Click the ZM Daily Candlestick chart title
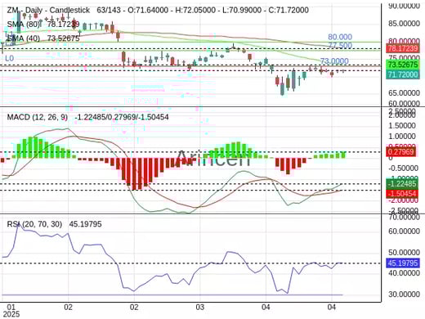Viewport: 425px width, 319px height. click(x=48, y=10)
